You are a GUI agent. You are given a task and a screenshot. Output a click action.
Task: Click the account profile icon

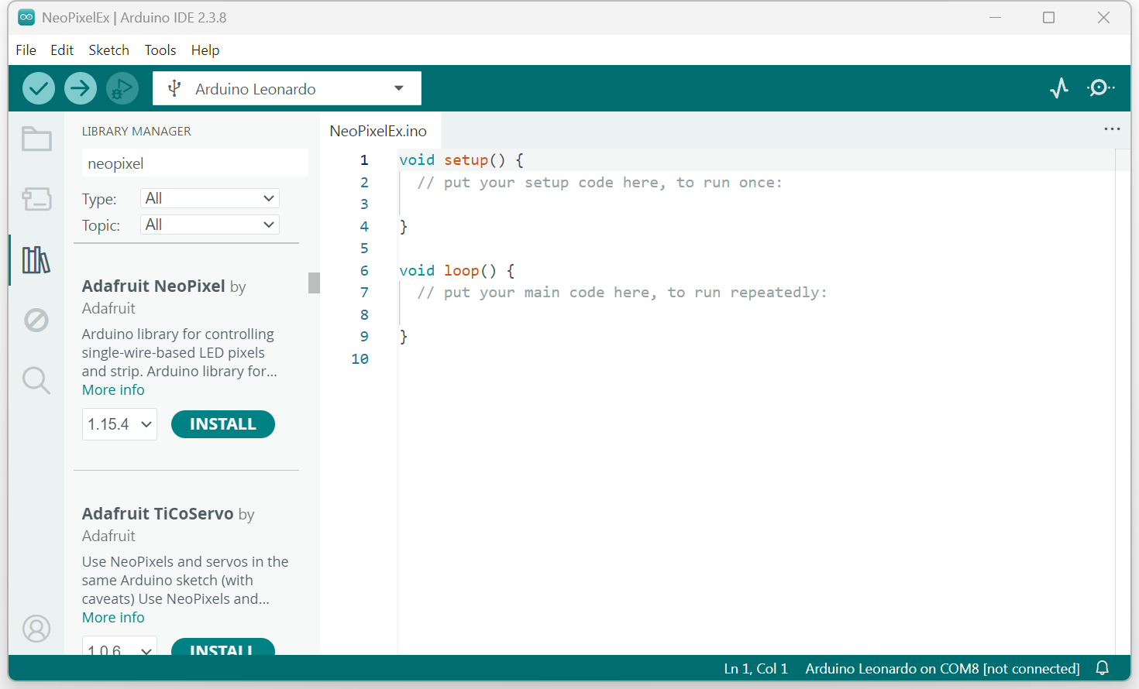[x=36, y=629]
